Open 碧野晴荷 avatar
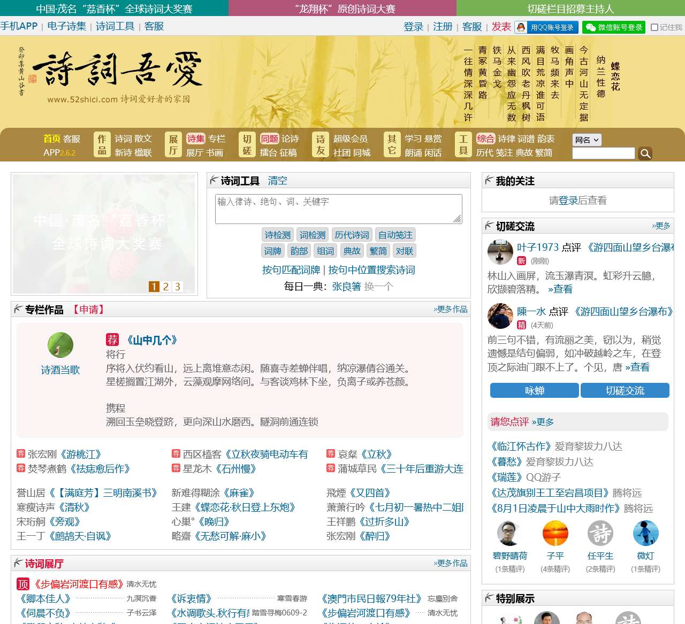Screen dimensions: 685x624 click(x=510, y=533)
